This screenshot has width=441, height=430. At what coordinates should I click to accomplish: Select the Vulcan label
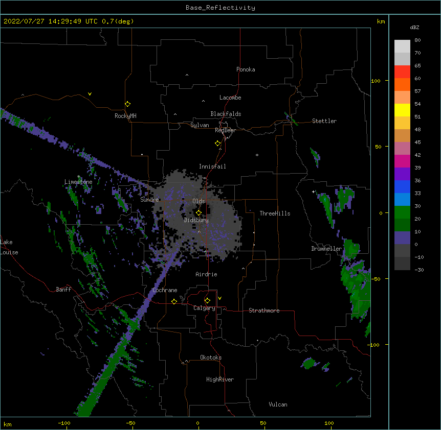click(x=278, y=404)
